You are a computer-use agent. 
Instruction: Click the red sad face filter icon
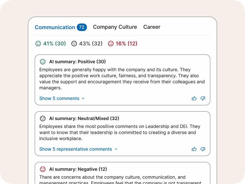click(x=111, y=44)
